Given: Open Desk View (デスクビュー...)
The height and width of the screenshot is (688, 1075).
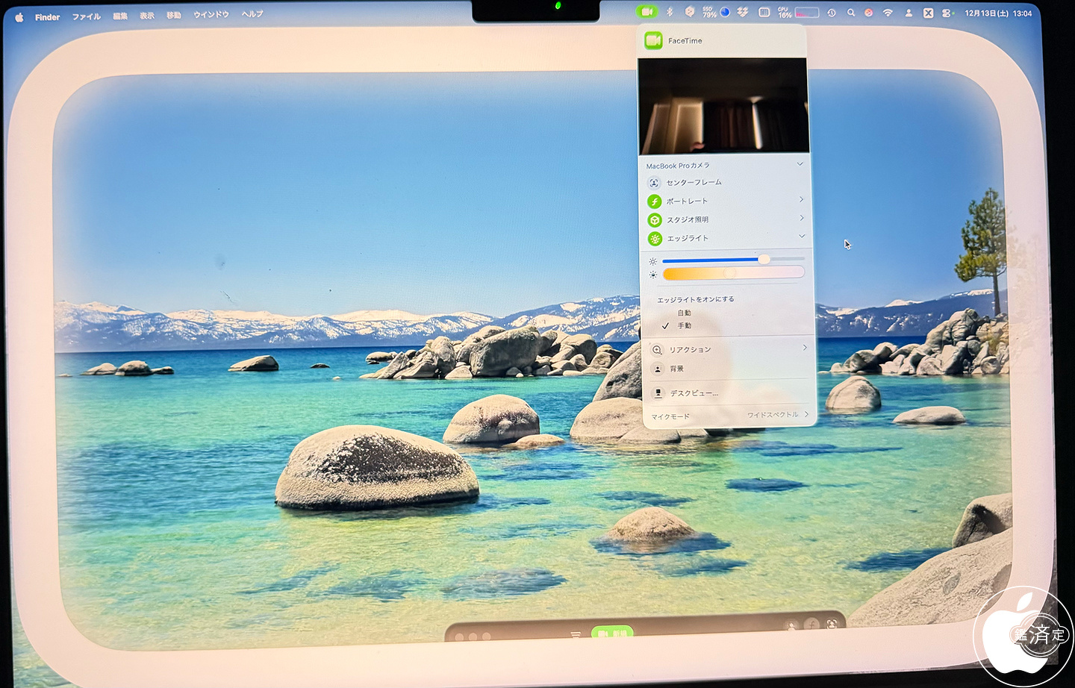Looking at the screenshot, I should (x=694, y=393).
